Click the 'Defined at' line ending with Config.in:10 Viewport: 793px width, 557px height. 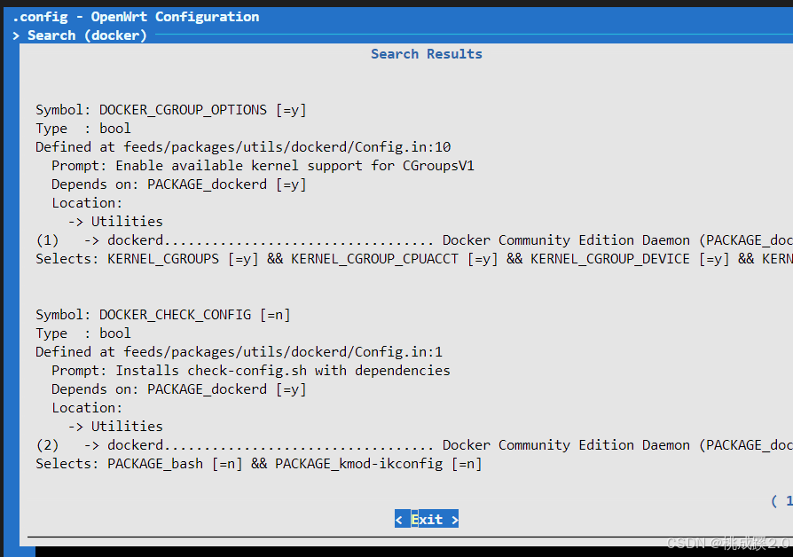[x=243, y=147]
